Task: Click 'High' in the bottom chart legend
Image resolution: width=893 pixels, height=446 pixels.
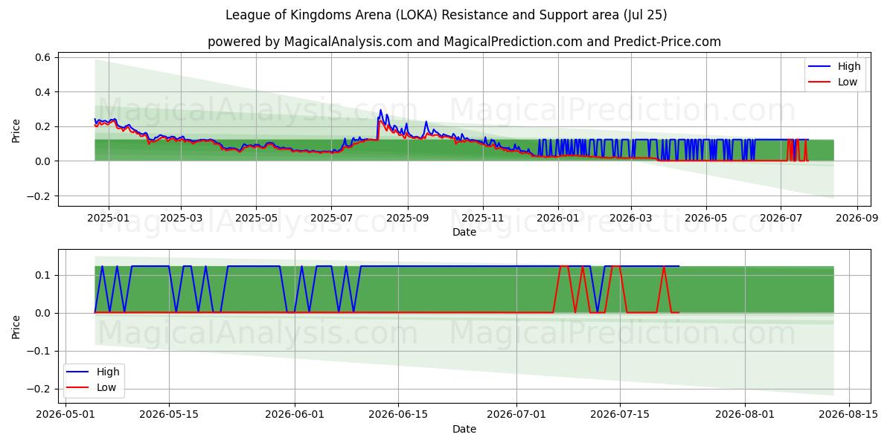Action: (x=108, y=372)
